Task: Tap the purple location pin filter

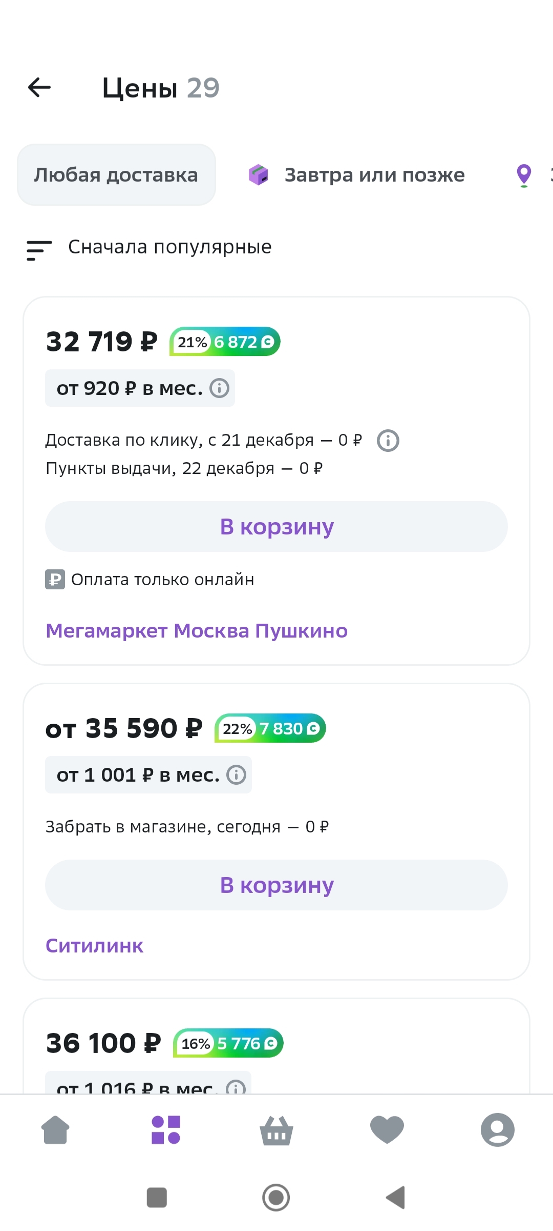Action: coord(524,175)
